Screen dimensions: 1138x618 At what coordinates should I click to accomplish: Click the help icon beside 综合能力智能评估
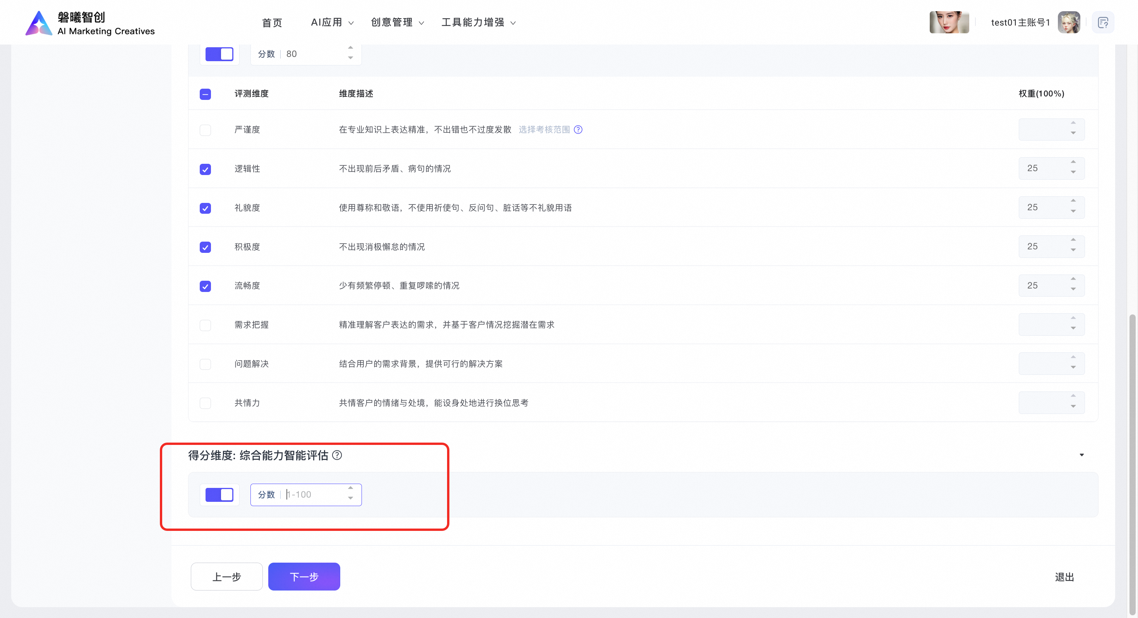pos(337,455)
